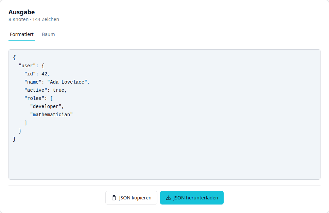Open the Baum tab
The width and height of the screenshot is (329, 213).
pyautogui.click(x=48, y=34)
